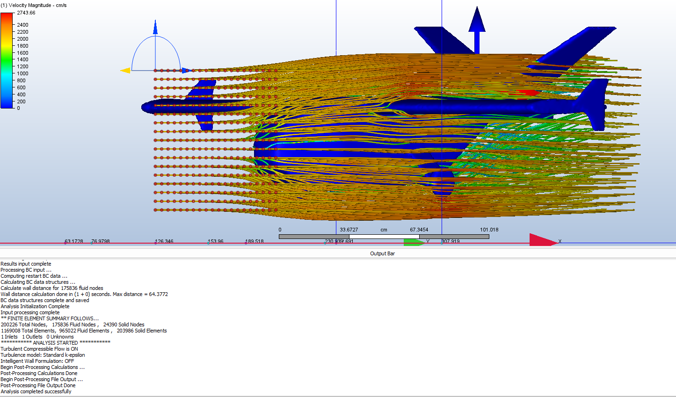Click the 'Calculating BC data structures ...' line
This screenshot has height=397, width=676.
[x=38, y=282]
